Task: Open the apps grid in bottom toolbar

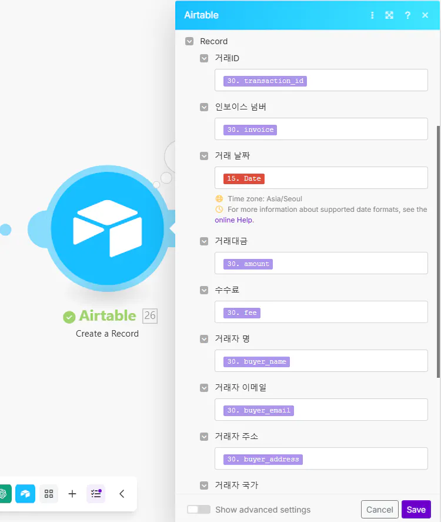Action: 49,493
